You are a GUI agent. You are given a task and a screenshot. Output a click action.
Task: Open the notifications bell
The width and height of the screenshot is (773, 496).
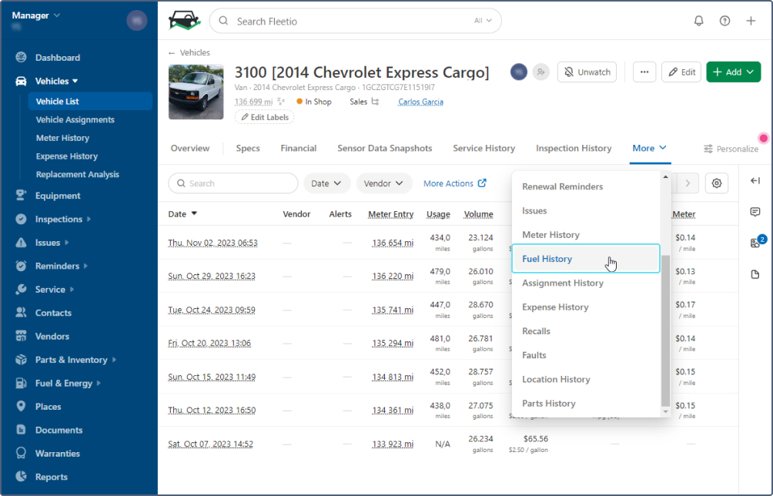[699, 21]
